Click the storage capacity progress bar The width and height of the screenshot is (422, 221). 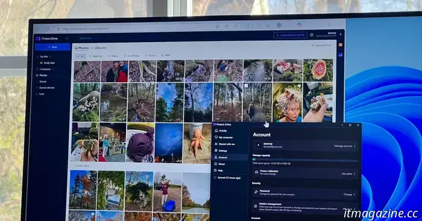(306, 160)
